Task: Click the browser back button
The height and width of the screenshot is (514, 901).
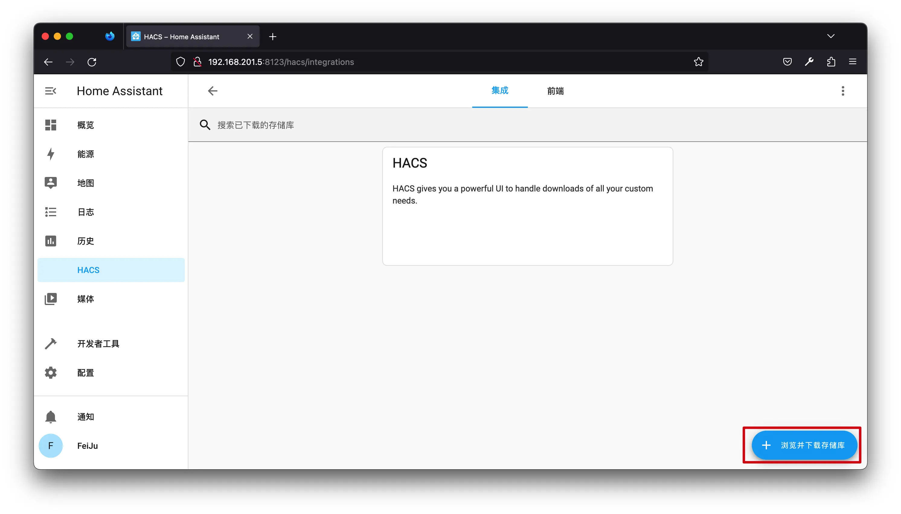Action: (48, 62)
